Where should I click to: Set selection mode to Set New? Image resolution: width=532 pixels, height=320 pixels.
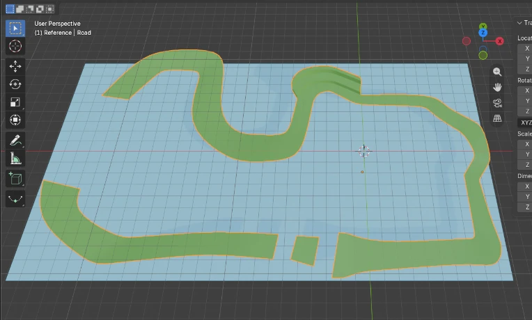[10, 9]
